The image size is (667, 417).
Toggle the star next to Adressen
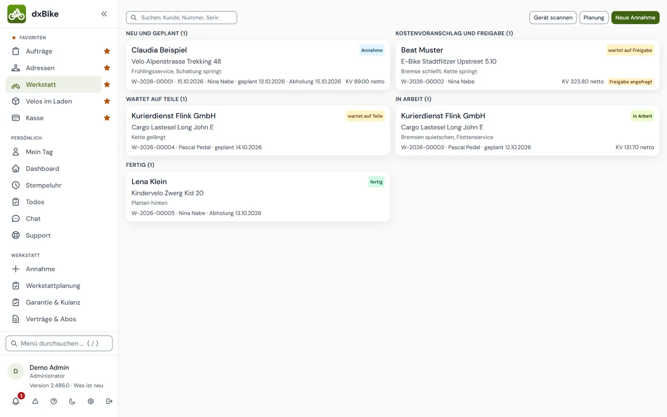click(x=107, y=68)
